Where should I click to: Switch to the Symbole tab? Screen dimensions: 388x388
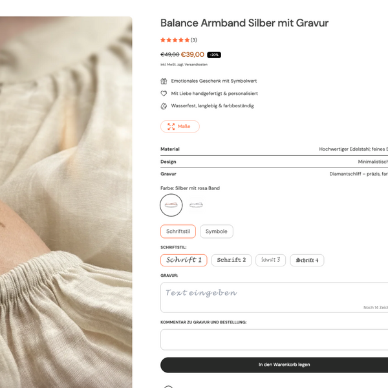pos(217,232)
